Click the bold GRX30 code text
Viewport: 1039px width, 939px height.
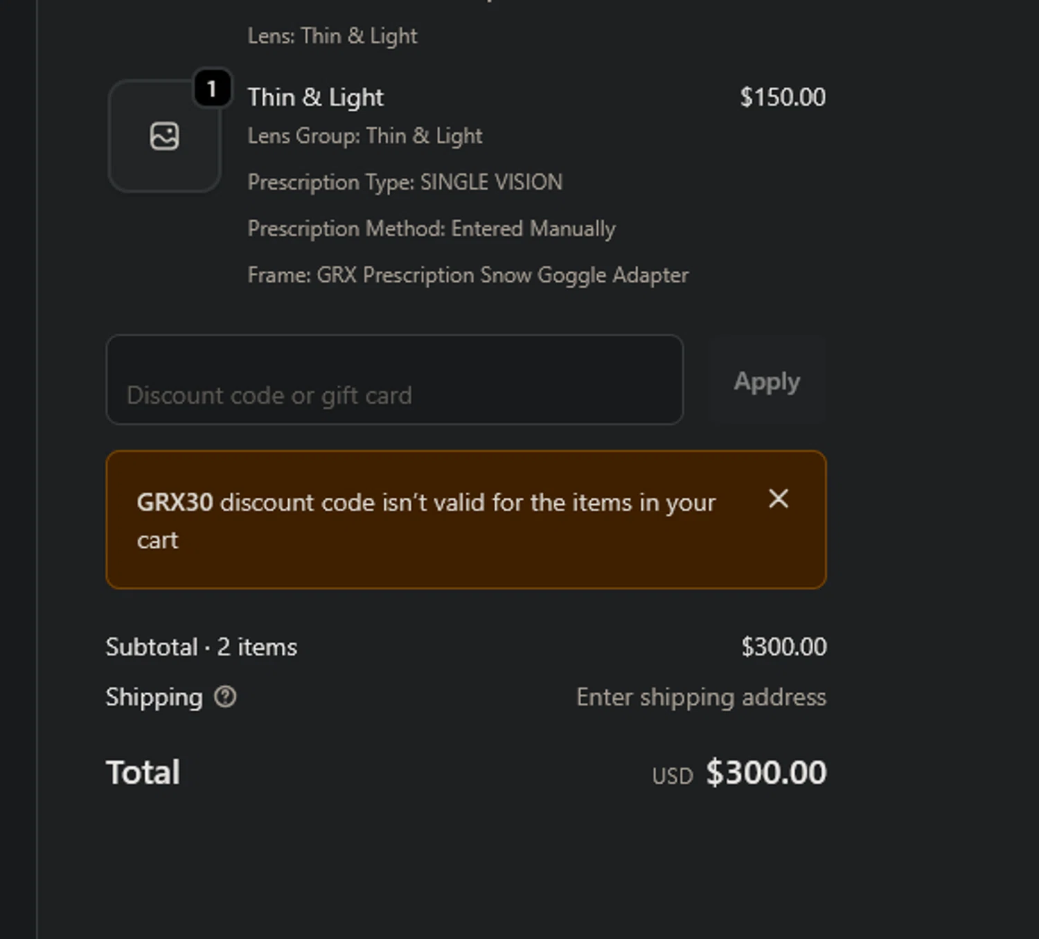[175, 503]
